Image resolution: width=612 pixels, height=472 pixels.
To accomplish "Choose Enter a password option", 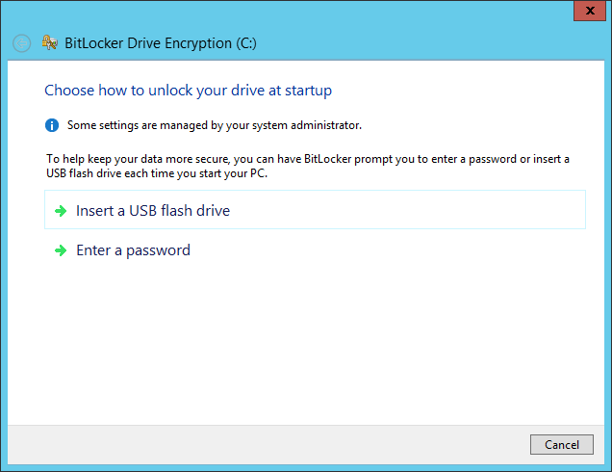I will pyautogui.click(x=315, y=250).
